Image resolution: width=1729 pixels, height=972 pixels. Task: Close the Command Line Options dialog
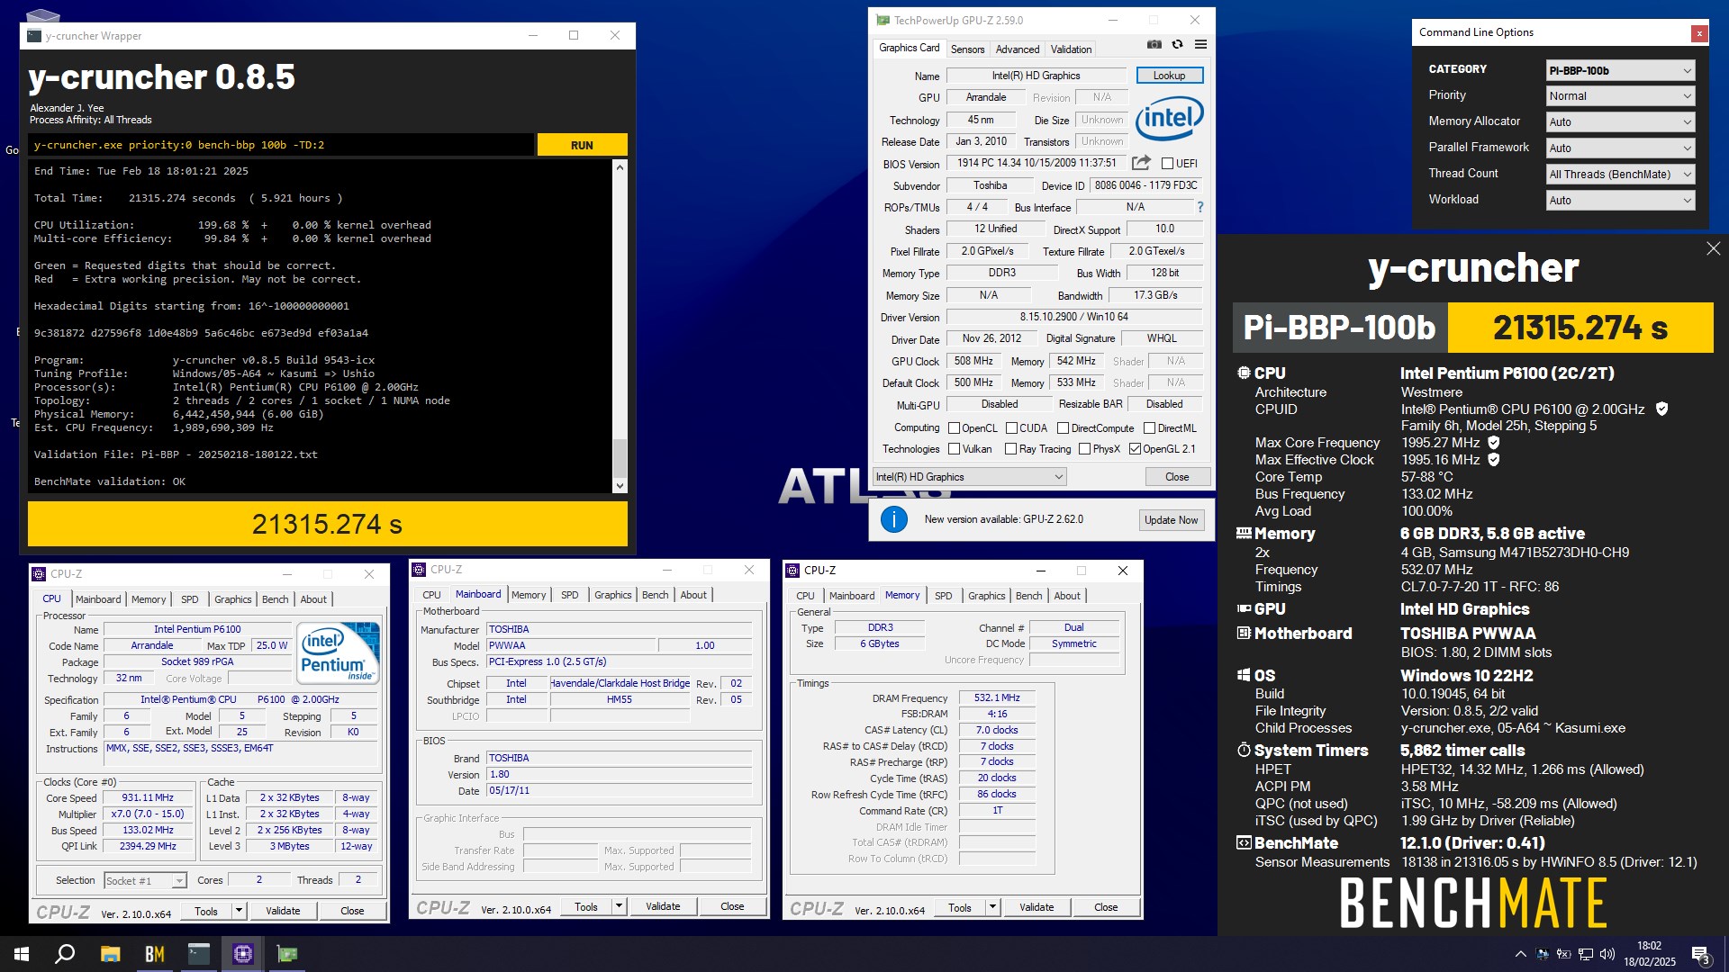click(1699, 33)
